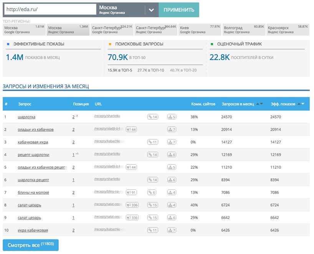Open sitemap badge 6 in рецепт шарлотки row

172,155
